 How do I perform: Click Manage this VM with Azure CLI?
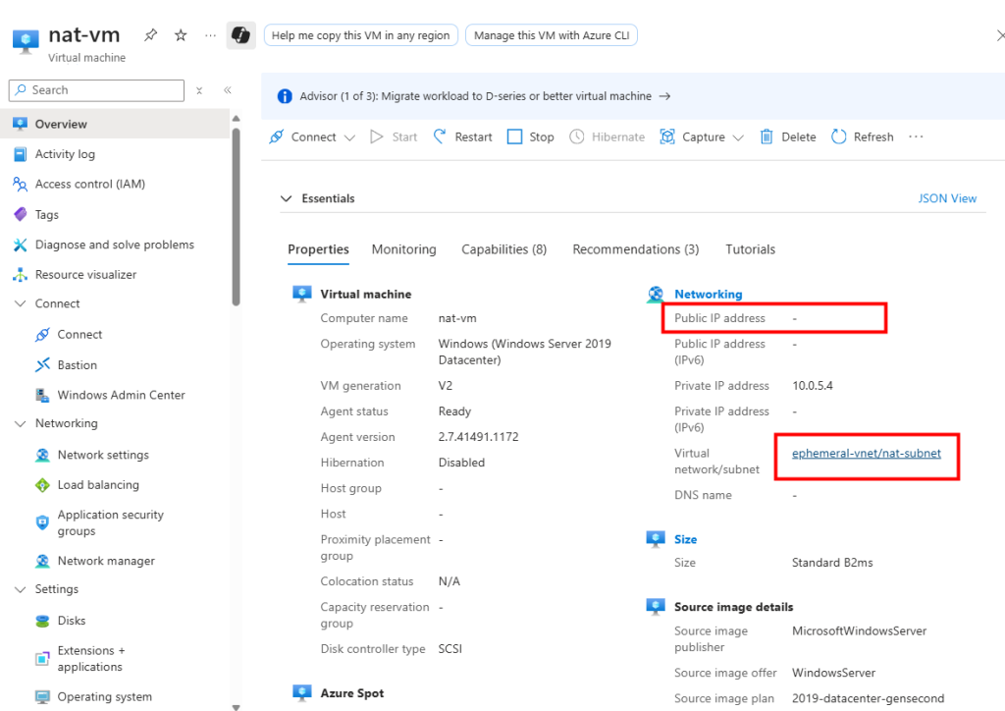click(552, 35)
